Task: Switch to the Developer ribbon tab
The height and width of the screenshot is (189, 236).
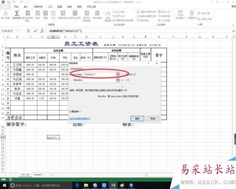Action: click(x=91, y=7)
